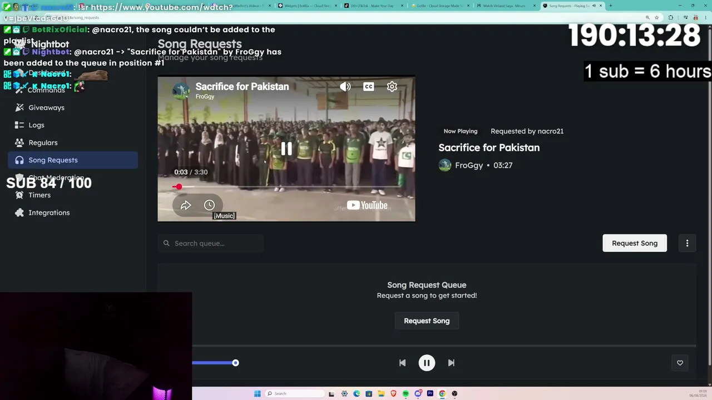Image resolution: width=712 pixels, height=400 pixels.
Task: Click the 'Requested by nacro21' text
Action: tap(527, 131)
